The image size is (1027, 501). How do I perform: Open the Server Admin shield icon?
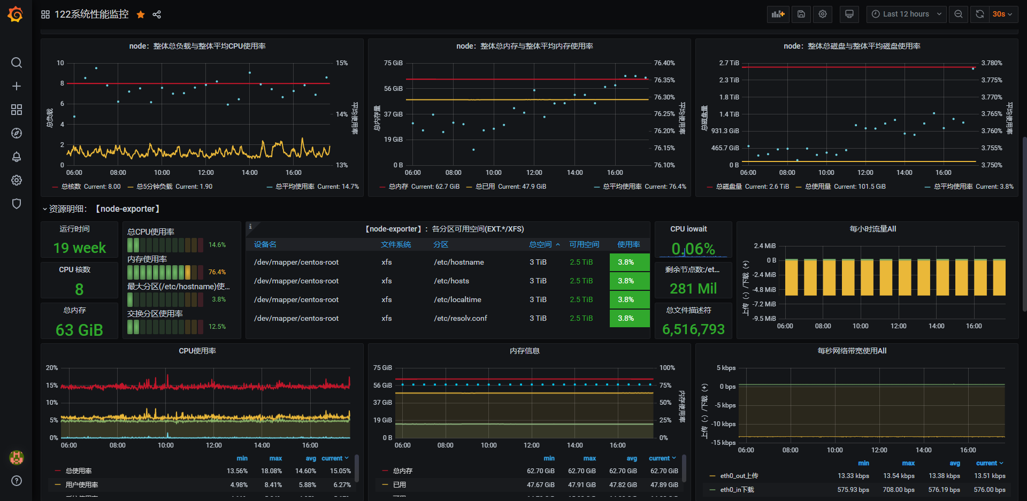[17, 204]
